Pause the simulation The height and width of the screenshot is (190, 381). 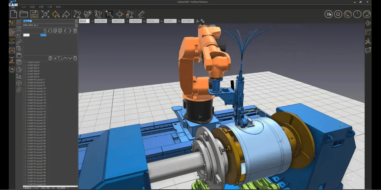tap(329, 14)
